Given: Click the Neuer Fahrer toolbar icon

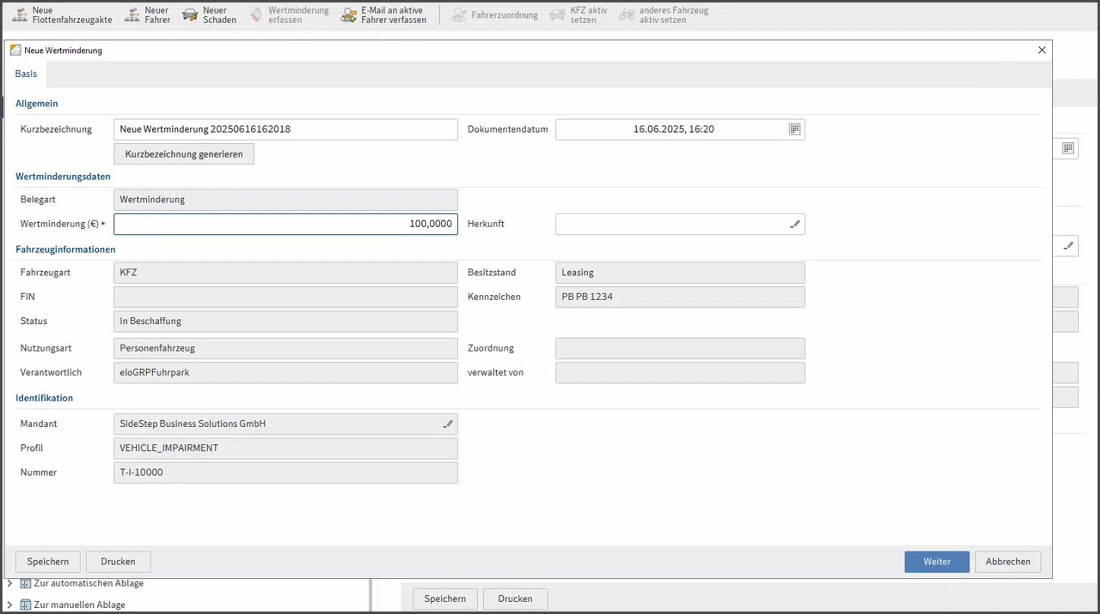Looking at the screenshot, I should point(132,14).
